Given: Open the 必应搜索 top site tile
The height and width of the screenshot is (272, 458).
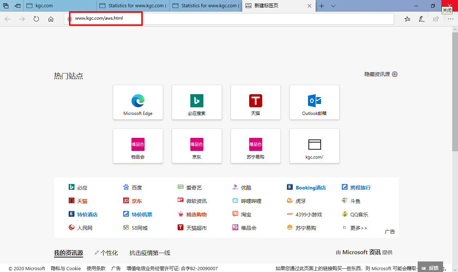Looking at the screenshot, I should (197, 102).
